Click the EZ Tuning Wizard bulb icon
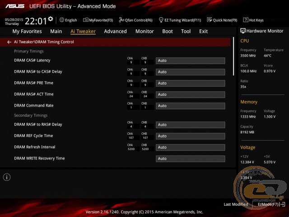 point(161,20)
